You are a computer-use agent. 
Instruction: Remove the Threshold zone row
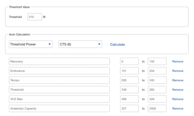pyautogui.click(x=178, y=90)
